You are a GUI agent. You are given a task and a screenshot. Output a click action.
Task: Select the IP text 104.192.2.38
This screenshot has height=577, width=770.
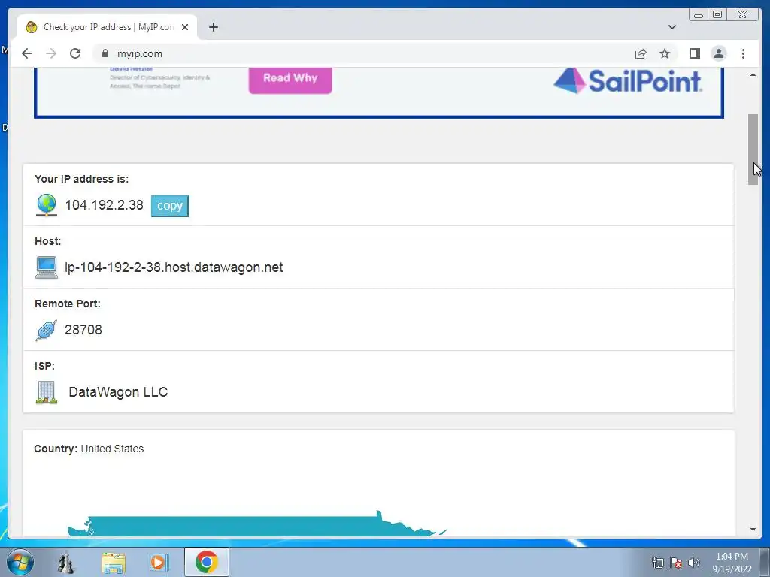(x=104, y=205)
